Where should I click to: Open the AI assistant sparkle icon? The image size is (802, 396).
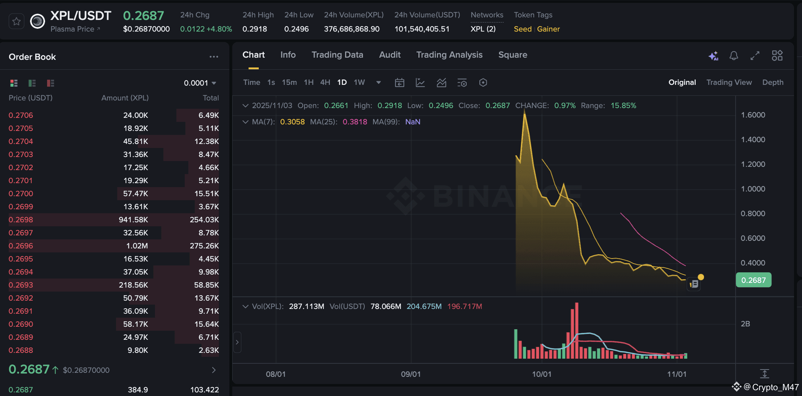coord(713,56)
